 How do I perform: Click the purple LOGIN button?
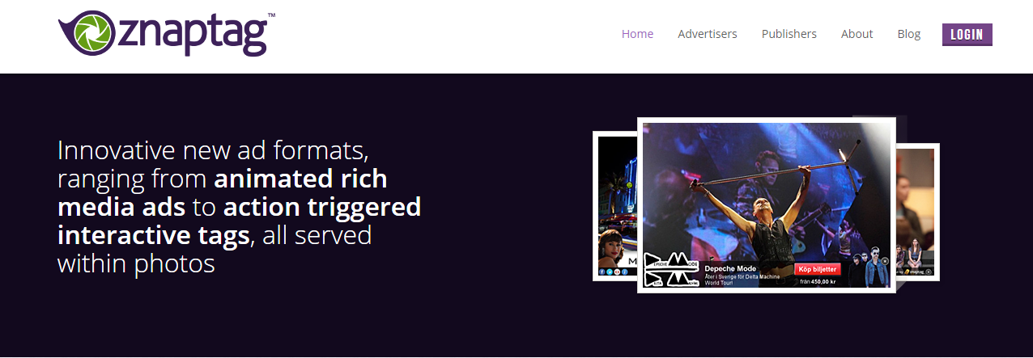(x=967, y=34)
